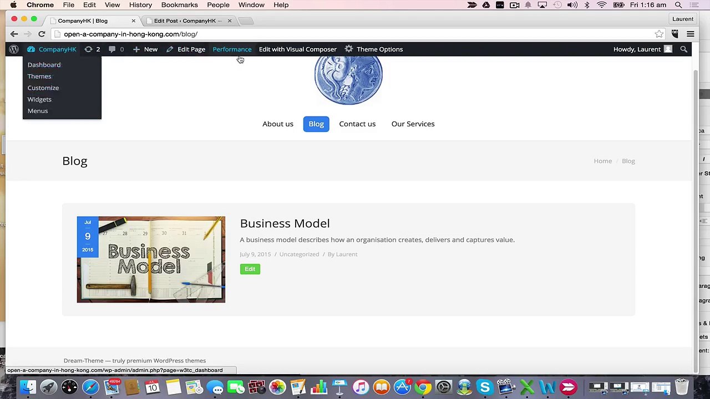Screen dimensions: 710x399
Task: Reload the page in Chrome
Action: (42, 34)
